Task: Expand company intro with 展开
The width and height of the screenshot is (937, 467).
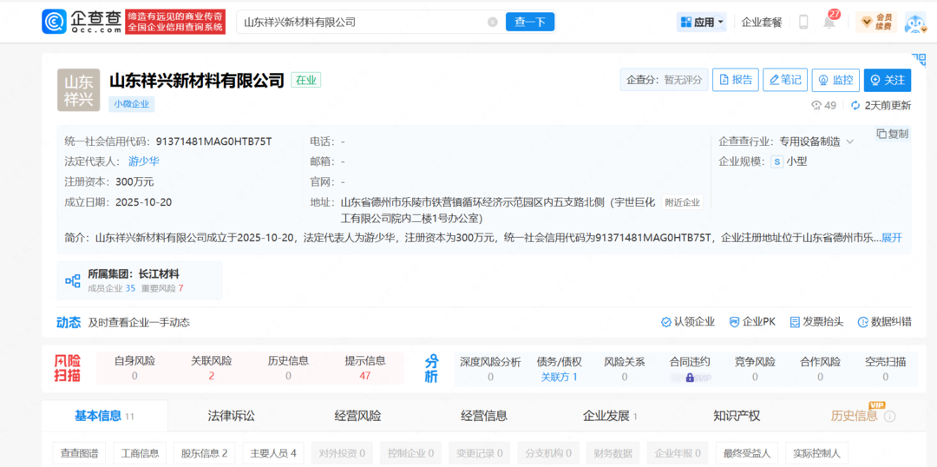Action: coord(892,237)
